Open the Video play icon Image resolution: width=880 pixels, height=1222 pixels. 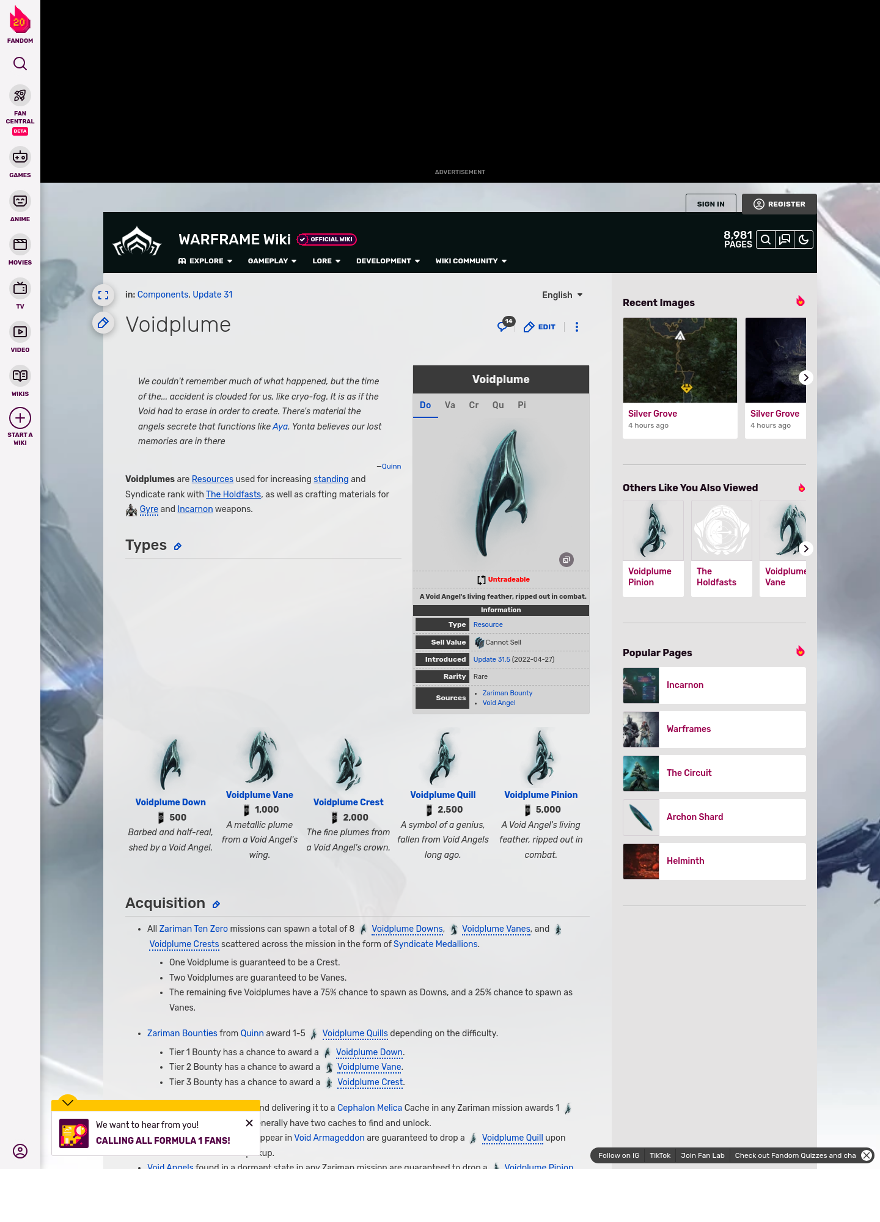pyautogui.click(x=20, y=332)
